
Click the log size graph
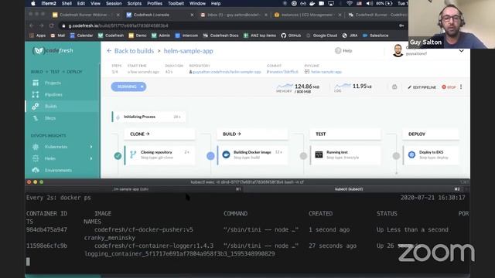click(343, 86)
